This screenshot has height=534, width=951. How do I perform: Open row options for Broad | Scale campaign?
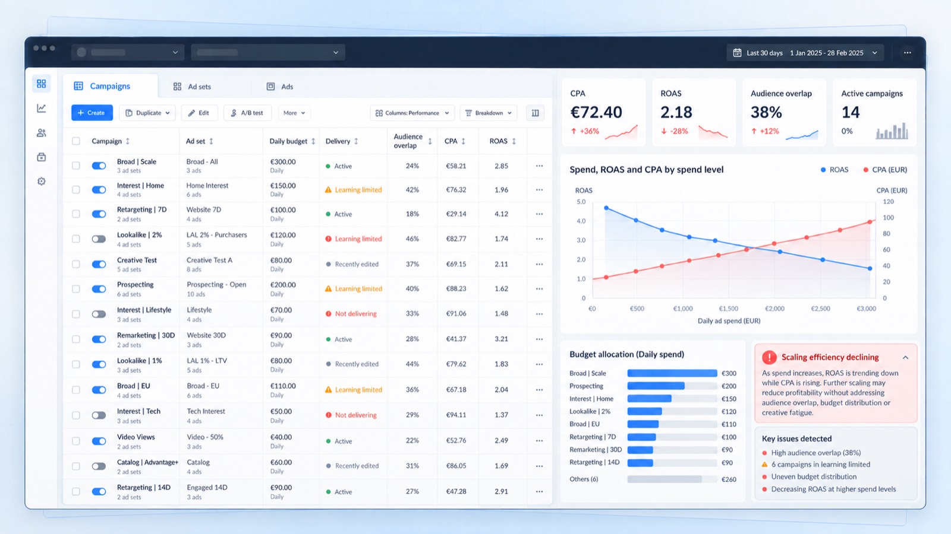pyautogui.click(x=539, y=166)
